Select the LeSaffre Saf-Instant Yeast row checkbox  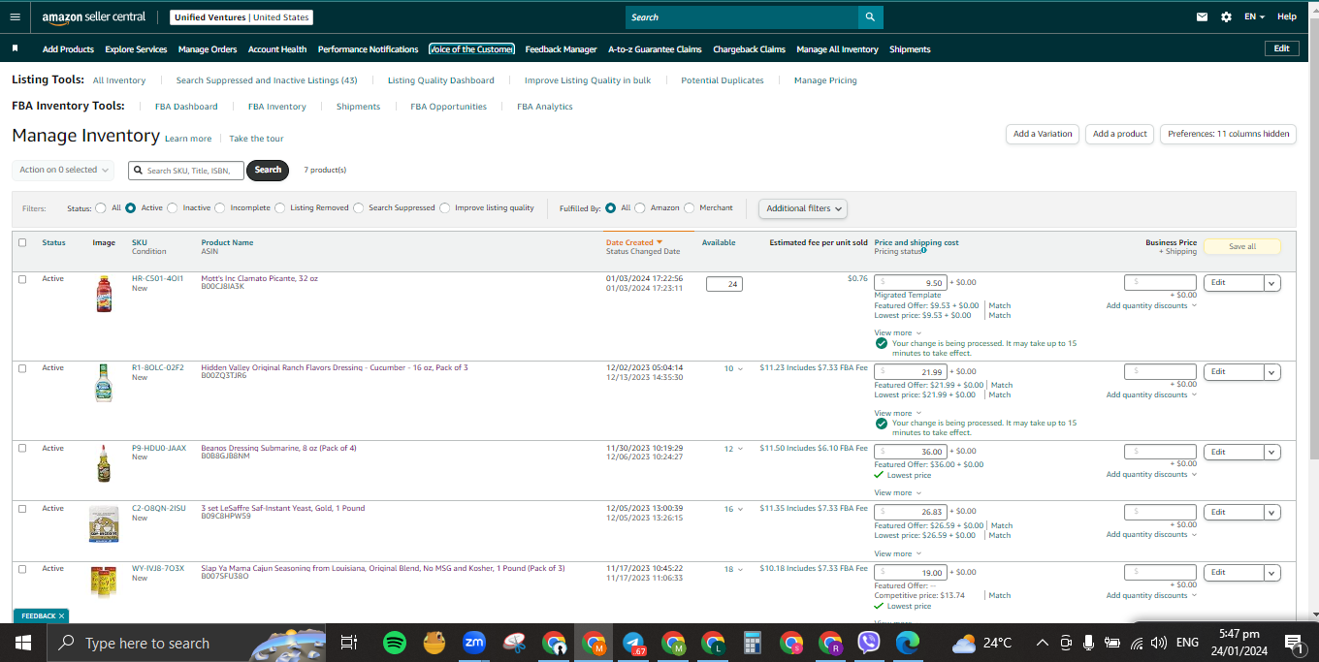[x=22, y=509]
